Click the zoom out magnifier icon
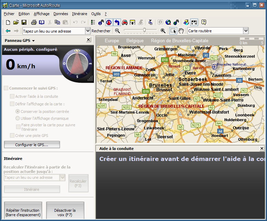267x221 pixels. (118, 31)
